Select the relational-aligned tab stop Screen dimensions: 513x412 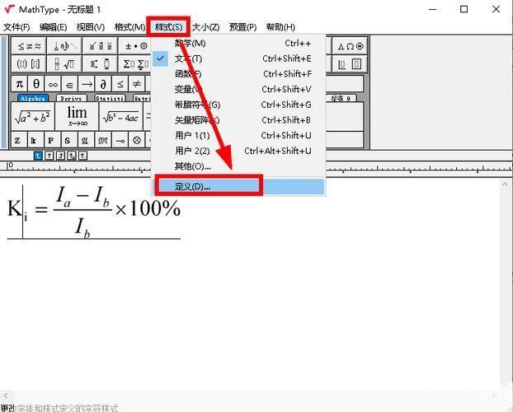[x=72, y=156]
